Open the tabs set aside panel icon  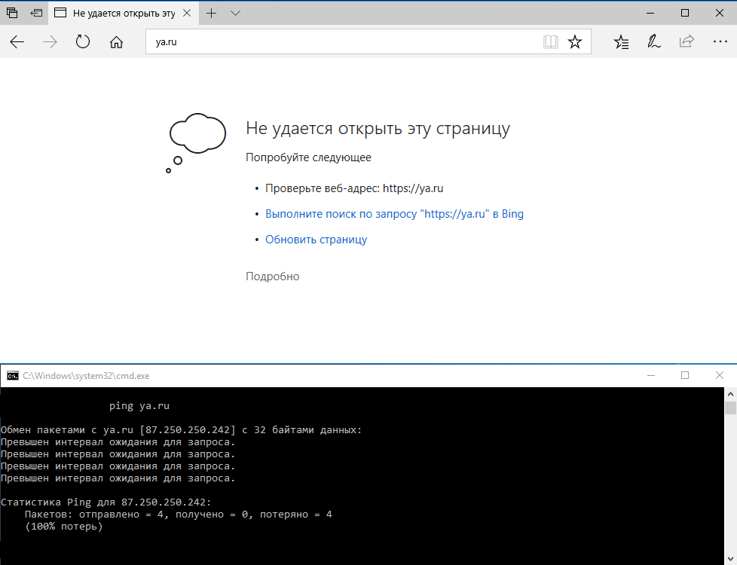click(12, 13)
